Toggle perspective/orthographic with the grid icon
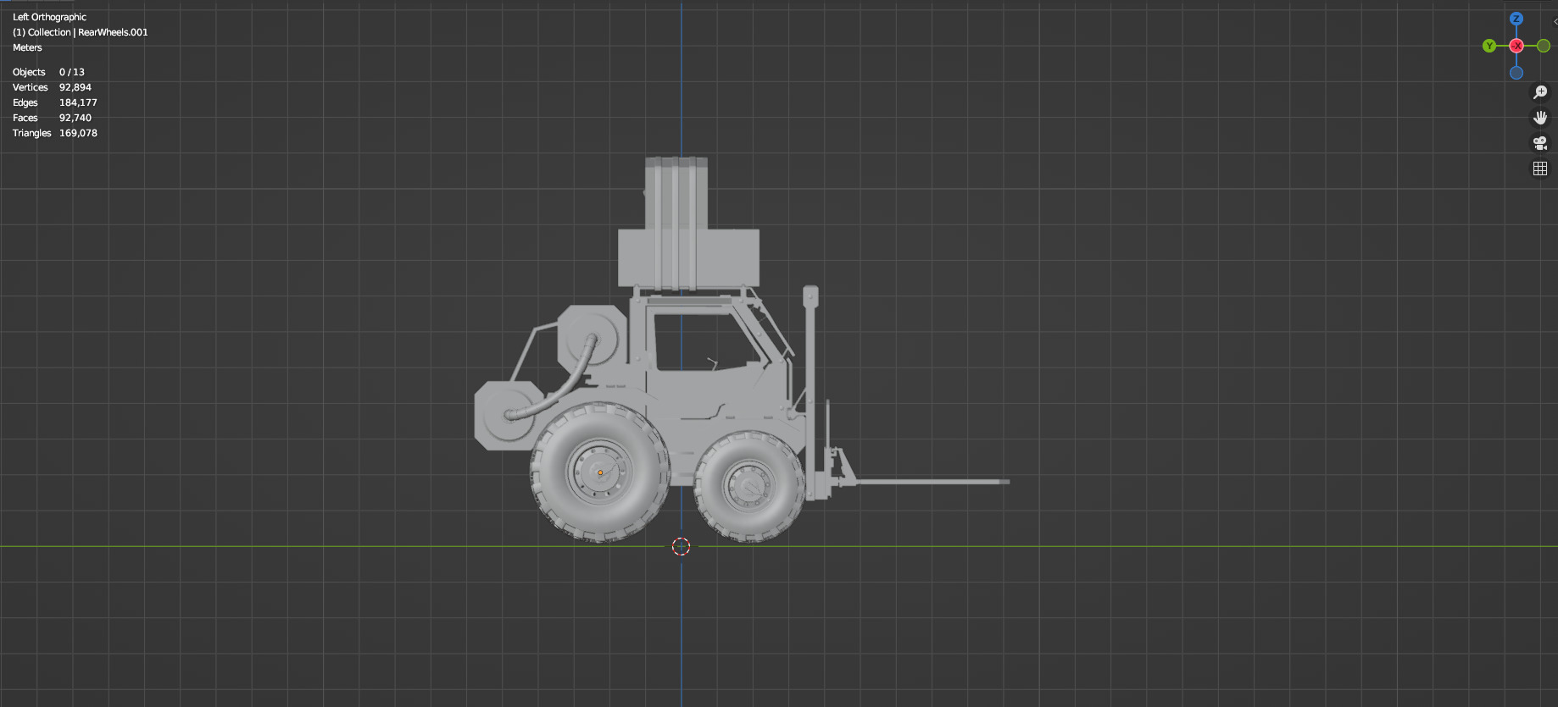The width and height of the screenshot is (1558, 707). (x=1540, y=168)
